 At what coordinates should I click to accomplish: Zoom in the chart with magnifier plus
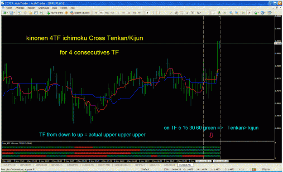pos(231,13)
